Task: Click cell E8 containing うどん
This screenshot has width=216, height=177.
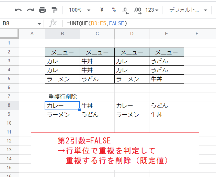Action: [167, 105]
